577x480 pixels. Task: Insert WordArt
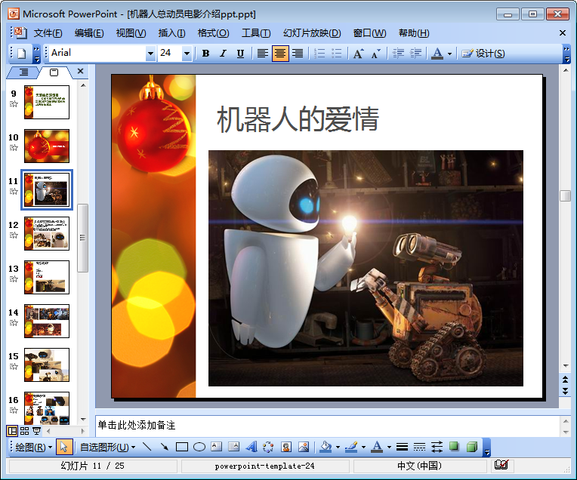tap(251, 448)
